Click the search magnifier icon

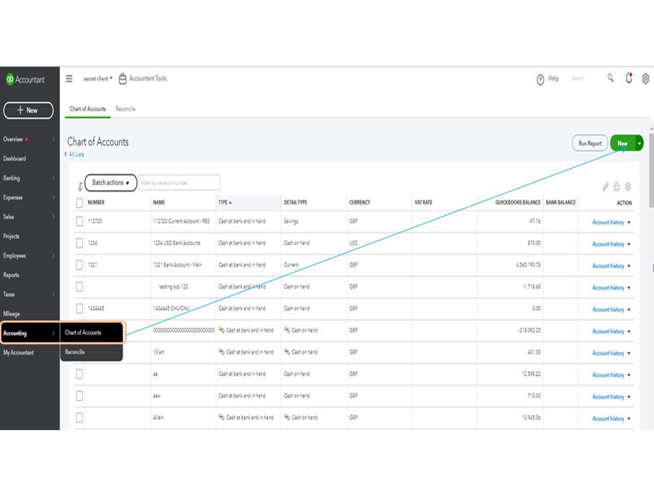(x=610, y=78)
